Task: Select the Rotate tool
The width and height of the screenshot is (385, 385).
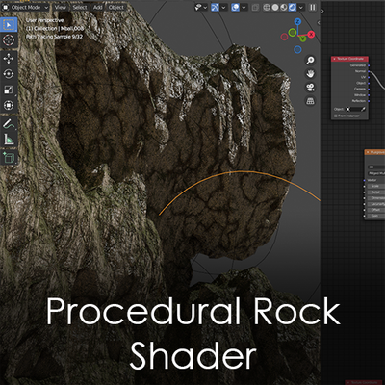Action: [x=9, y=74]
